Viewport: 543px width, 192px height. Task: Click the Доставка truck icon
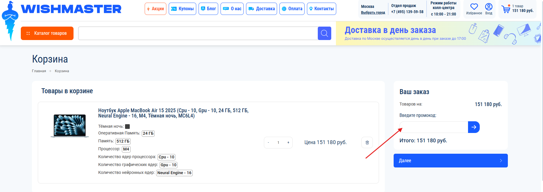point(251,9)
